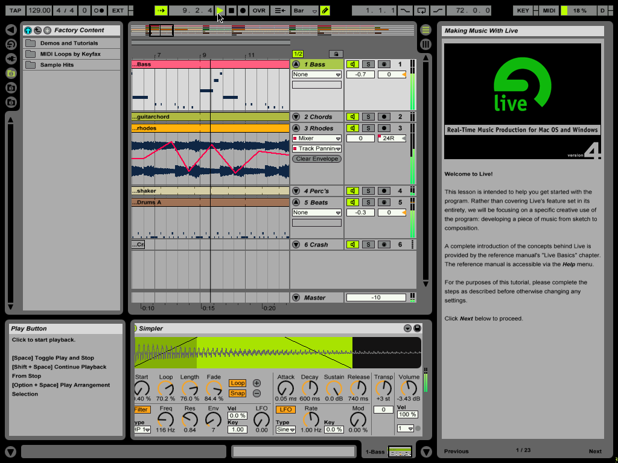Click Previous in the lesson panel
Image resolution: width=618 pixels, height=463 pixels.
pos(456,451)
